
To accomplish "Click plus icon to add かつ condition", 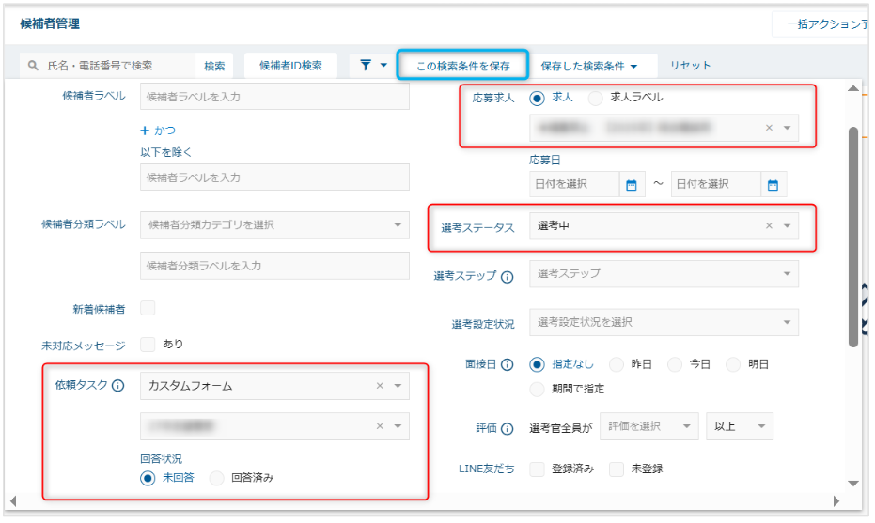I will pyautogui.click(x=145, y=131).
